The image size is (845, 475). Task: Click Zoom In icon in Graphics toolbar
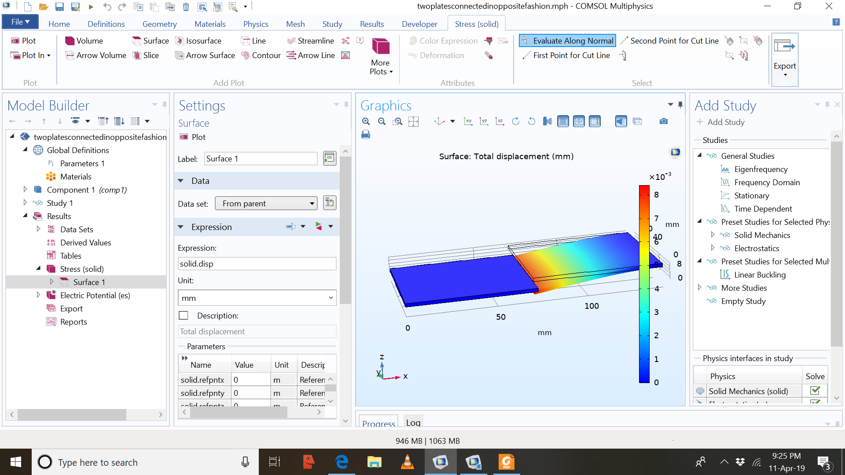coord(366,121)
